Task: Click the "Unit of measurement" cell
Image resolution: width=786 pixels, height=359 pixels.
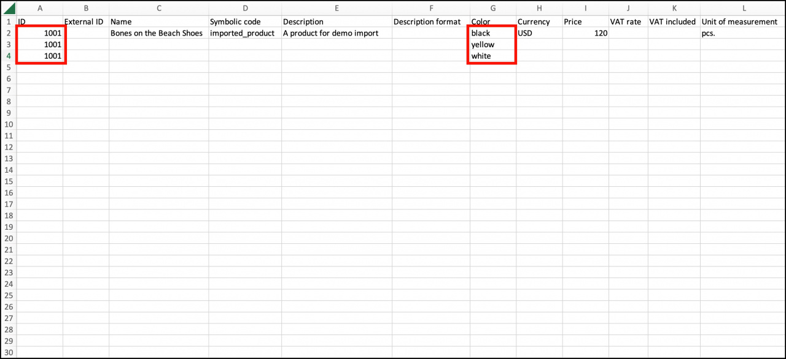Action: click(x=743, y=21)
